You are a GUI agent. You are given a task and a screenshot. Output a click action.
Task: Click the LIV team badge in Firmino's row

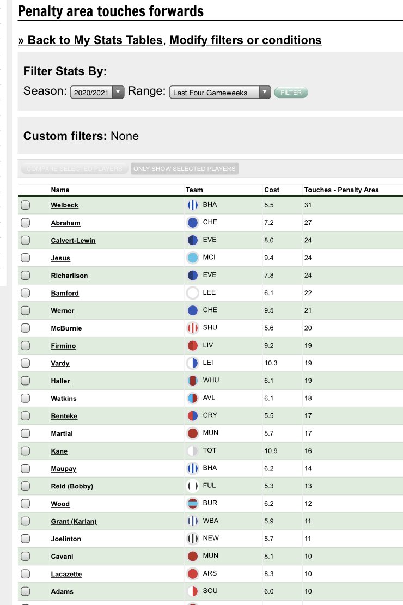193,345
